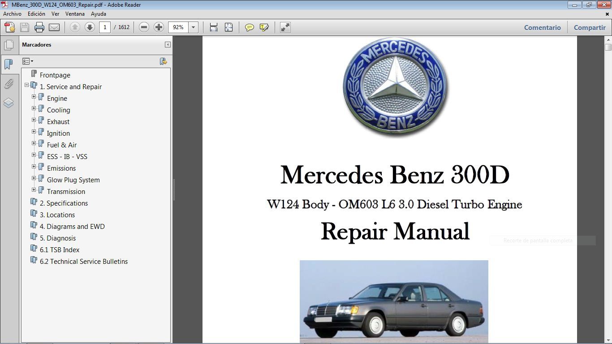This screenshot has width=612, height=344.
Task: Expand the Transmission bookmark
Action: 34,190
